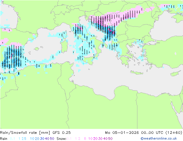Click the Snow legend value 5
The image size is (183, 141).
coord(85,139)
